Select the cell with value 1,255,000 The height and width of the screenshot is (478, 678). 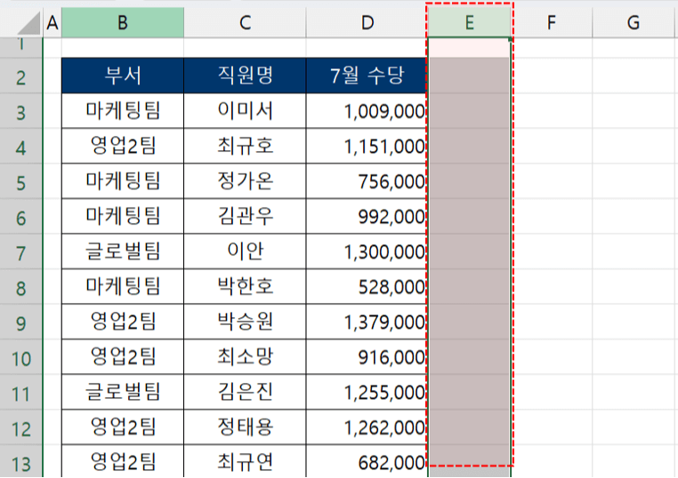(367, 393)
